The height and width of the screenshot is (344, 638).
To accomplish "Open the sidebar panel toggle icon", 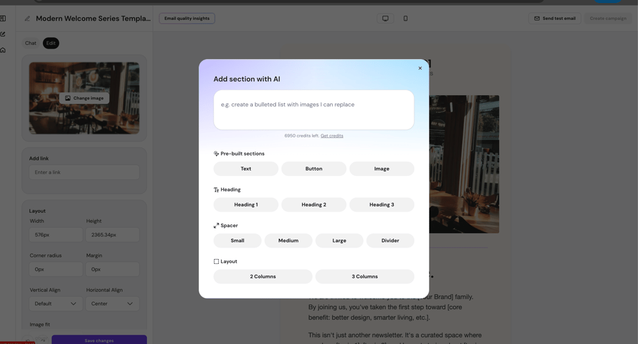I will 3,18.
